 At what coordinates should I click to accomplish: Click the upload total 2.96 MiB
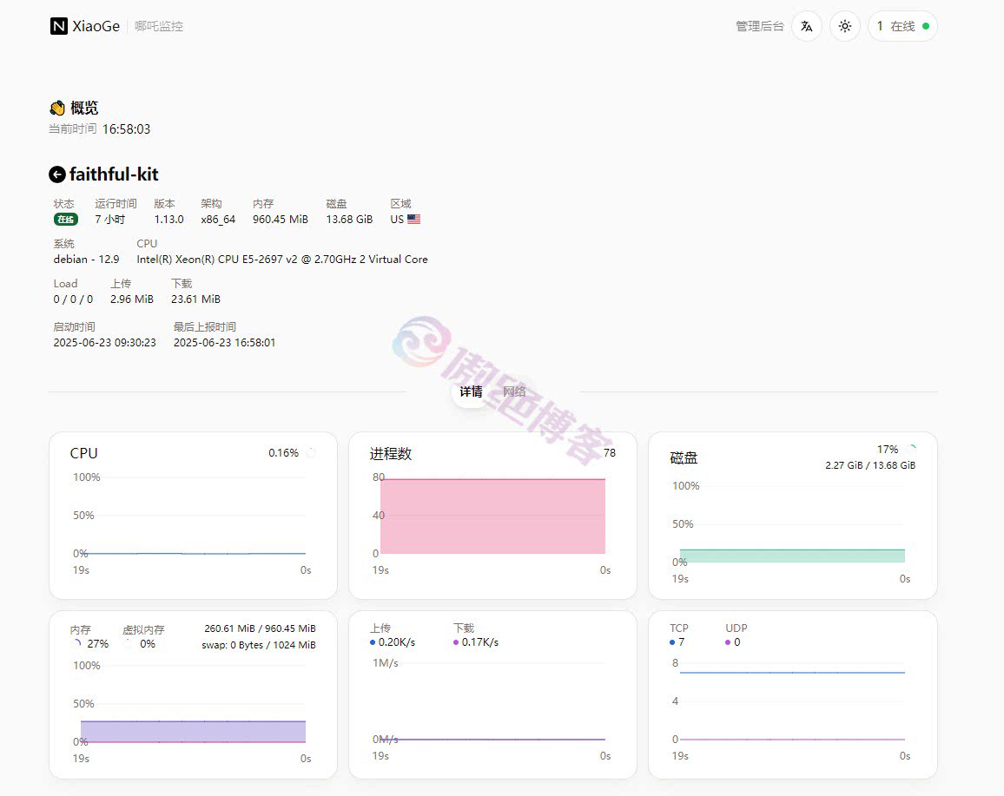132,299
